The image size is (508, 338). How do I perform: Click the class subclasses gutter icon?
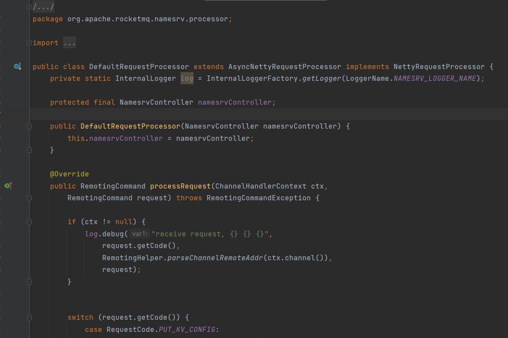point(17,66)
